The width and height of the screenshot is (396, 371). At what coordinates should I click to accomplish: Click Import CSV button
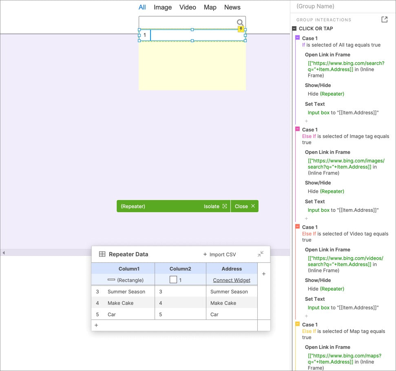pyautogui.click(x=219, y=255)
